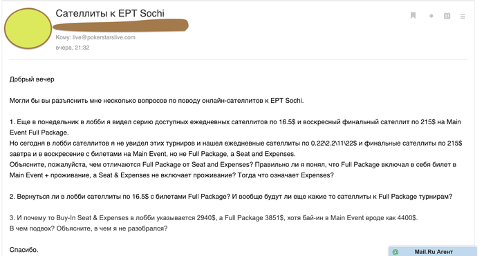Click the subject 'Сателлиты к EPT Sochi'

click(110, 13)
